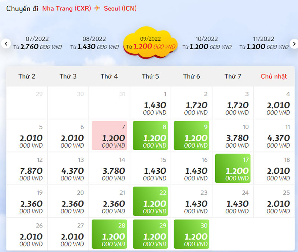This screenshot has height=252, width=298.
Task: Choose September 21 fare 2.360
Action: click(x=109, y=201)
